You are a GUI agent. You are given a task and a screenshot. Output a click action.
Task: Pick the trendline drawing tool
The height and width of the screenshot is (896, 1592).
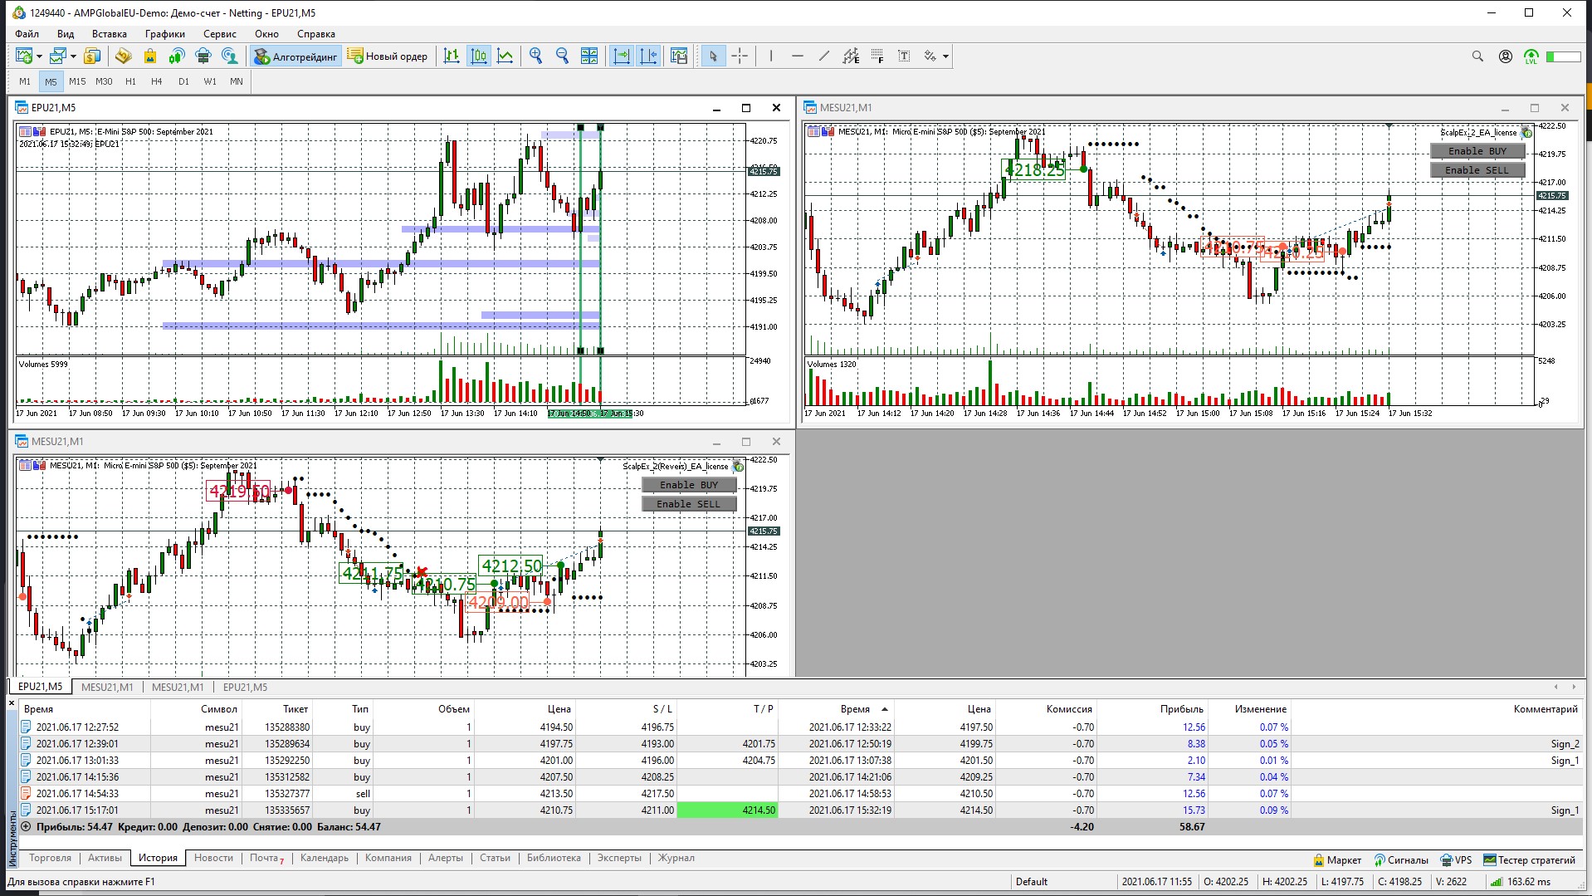[823, 56]
